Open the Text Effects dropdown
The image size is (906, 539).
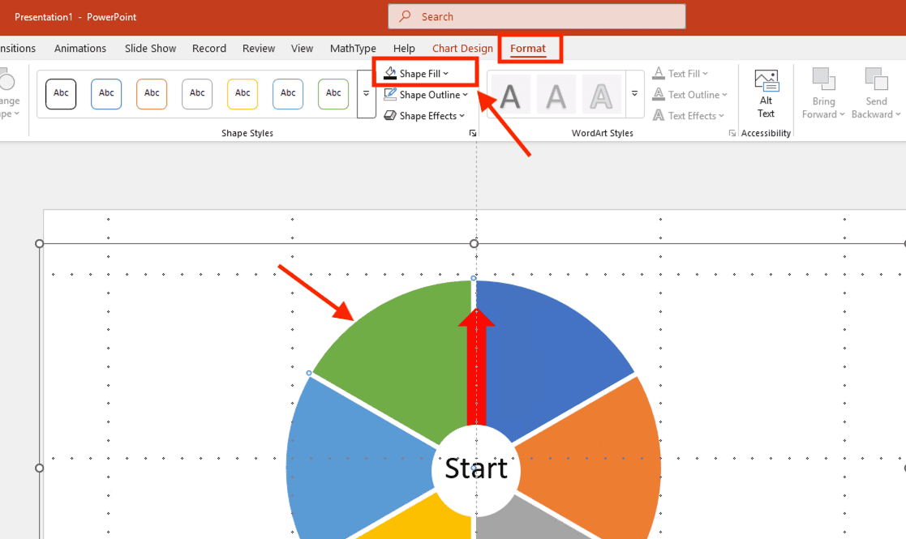688,115
